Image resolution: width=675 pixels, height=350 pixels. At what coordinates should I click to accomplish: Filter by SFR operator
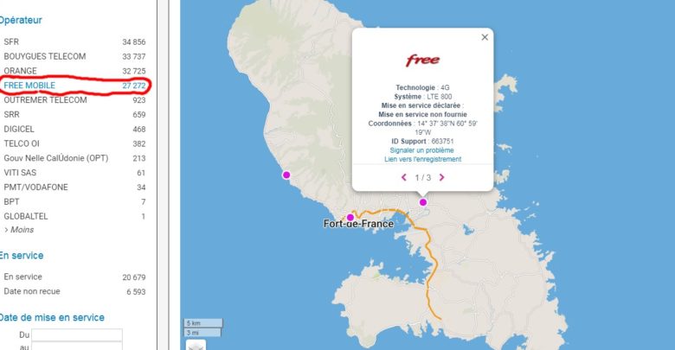coord(74,41)
